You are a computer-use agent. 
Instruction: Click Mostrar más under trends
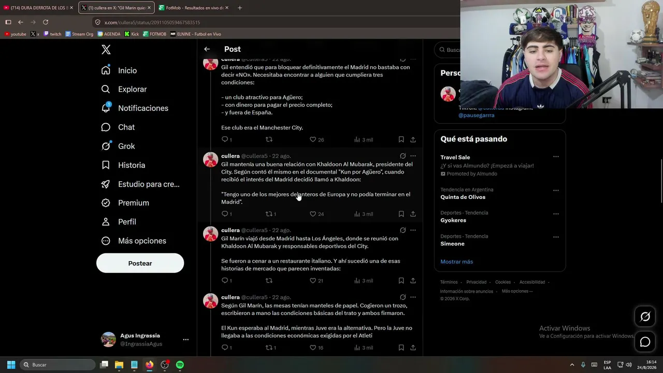(456, 262)
